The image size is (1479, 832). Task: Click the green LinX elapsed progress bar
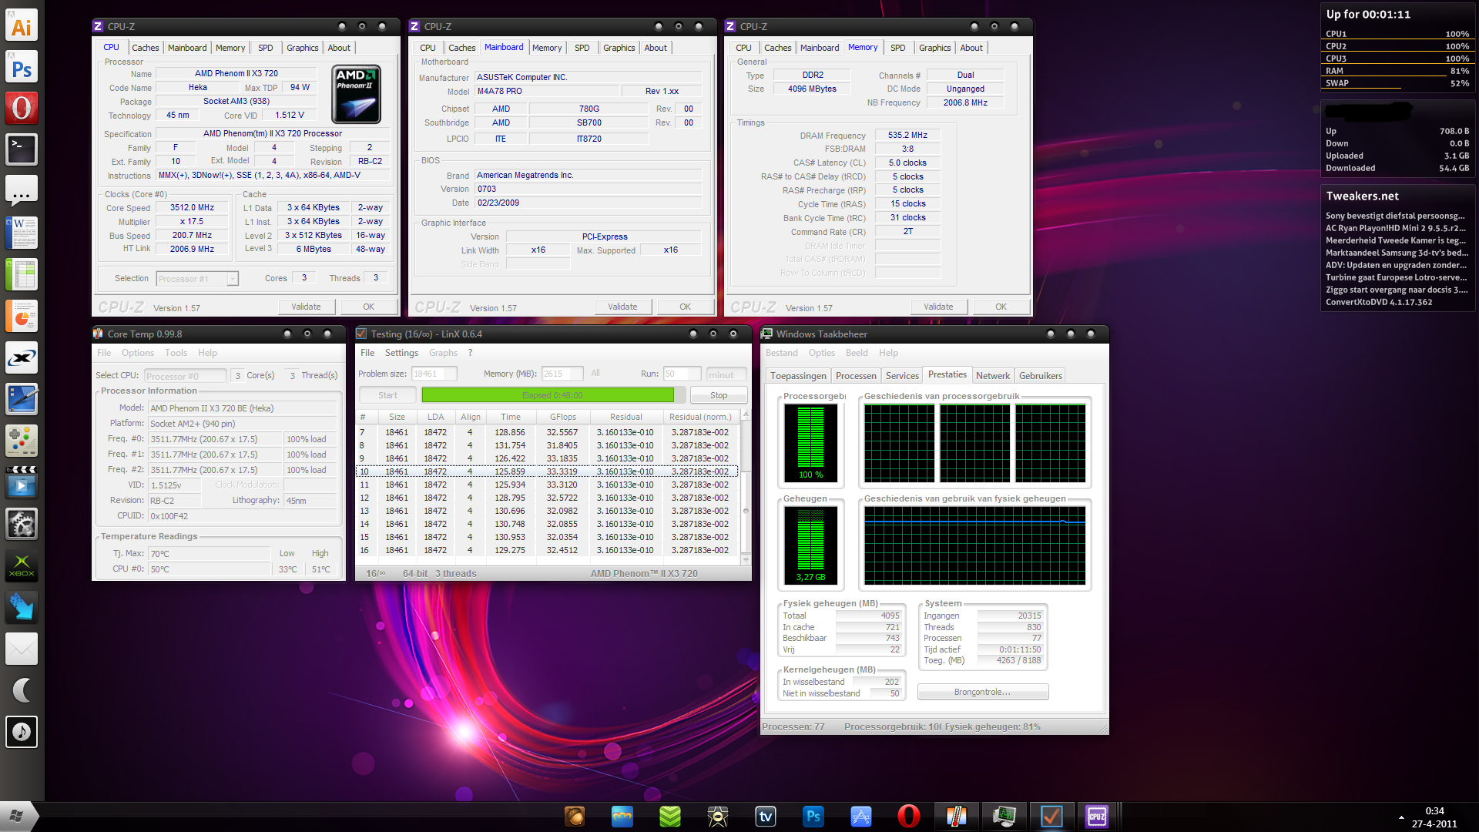pyautogui.click(x=552, y=395)
